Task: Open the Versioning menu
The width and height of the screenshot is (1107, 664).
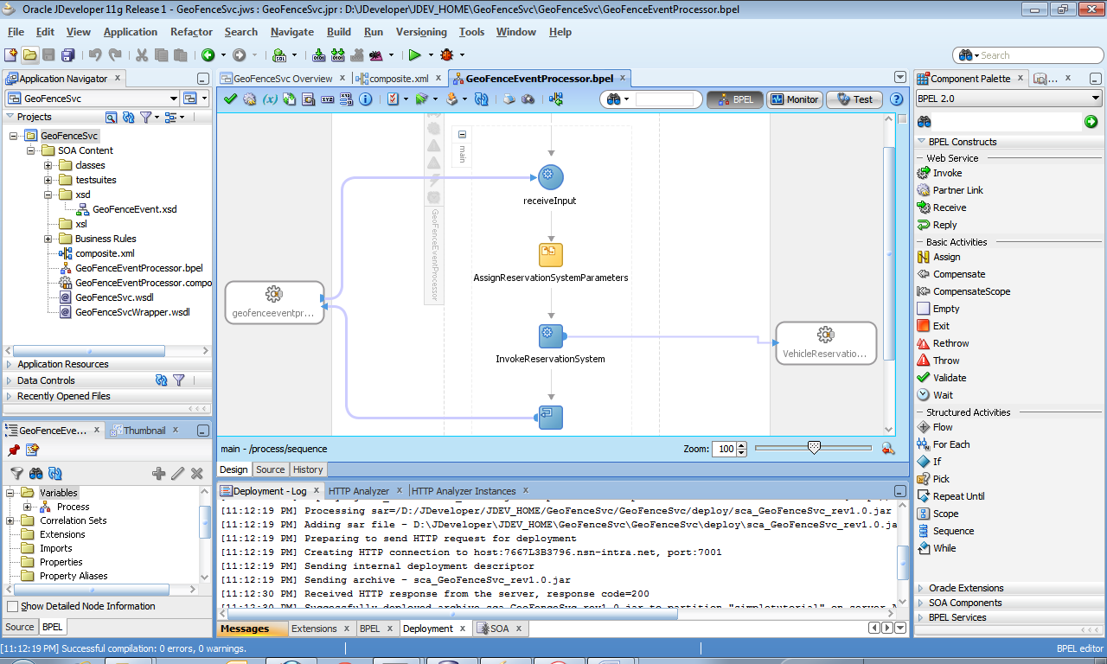Action: click(x=421, y=32)
